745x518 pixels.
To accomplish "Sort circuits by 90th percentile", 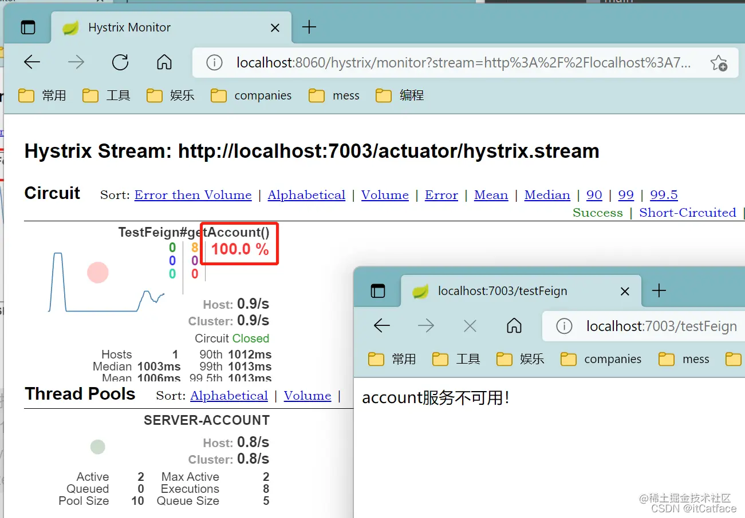I will click(x=594, y=195).
